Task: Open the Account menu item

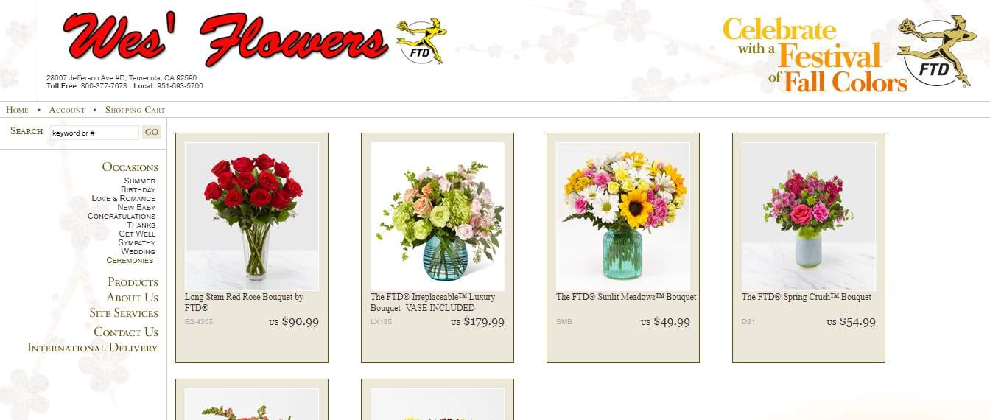Action: pos(67,110)
